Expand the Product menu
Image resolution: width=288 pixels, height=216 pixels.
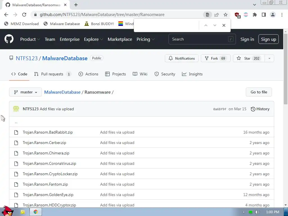point(30,39)
